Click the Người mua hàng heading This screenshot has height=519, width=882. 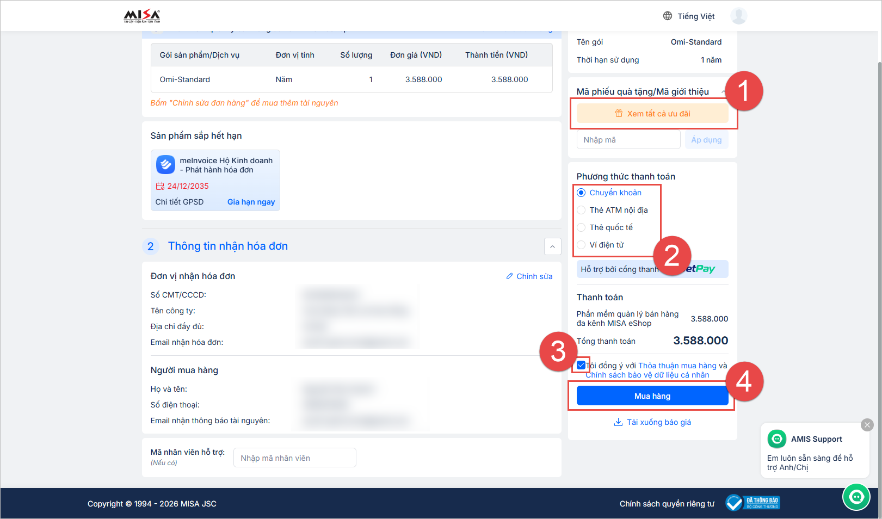[184, 370]
